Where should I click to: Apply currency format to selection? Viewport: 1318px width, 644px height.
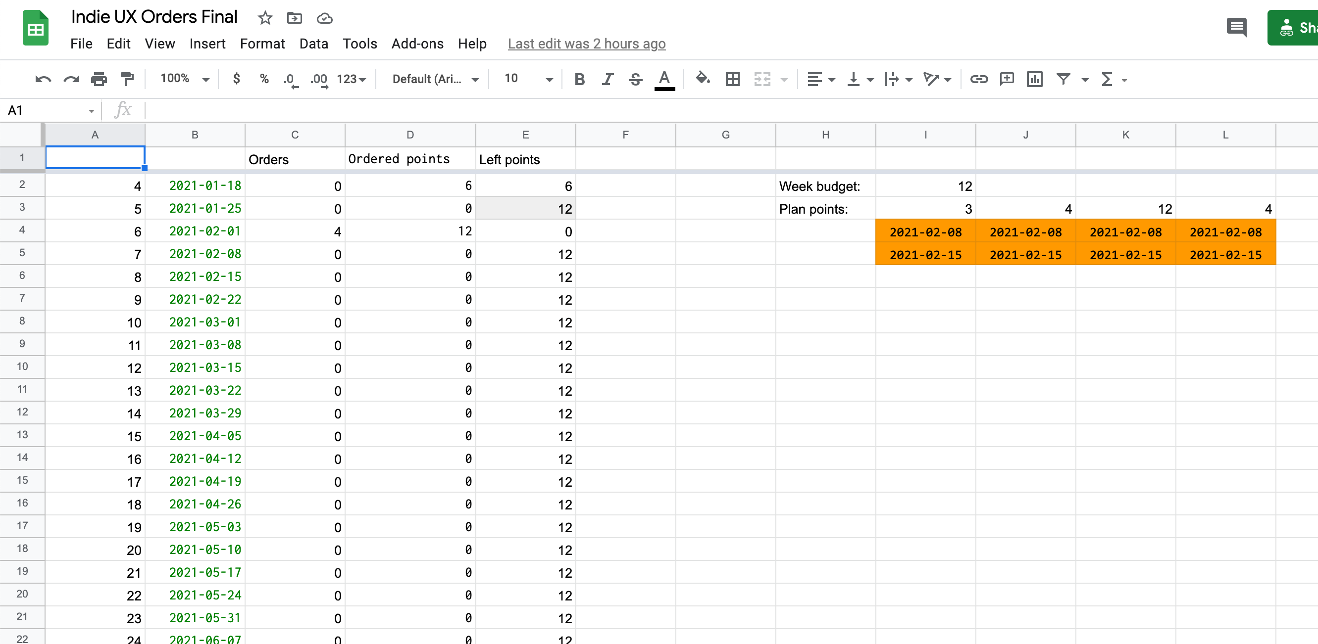(x=236, y=79)
